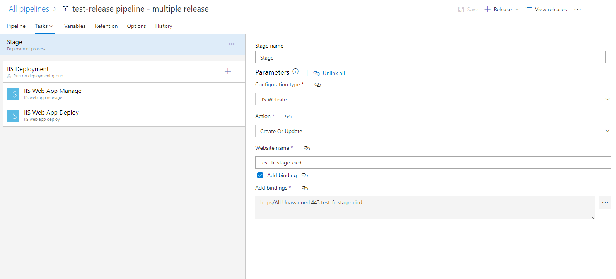
Task: Expand the Tasks tab chevron
Action: 51,26
